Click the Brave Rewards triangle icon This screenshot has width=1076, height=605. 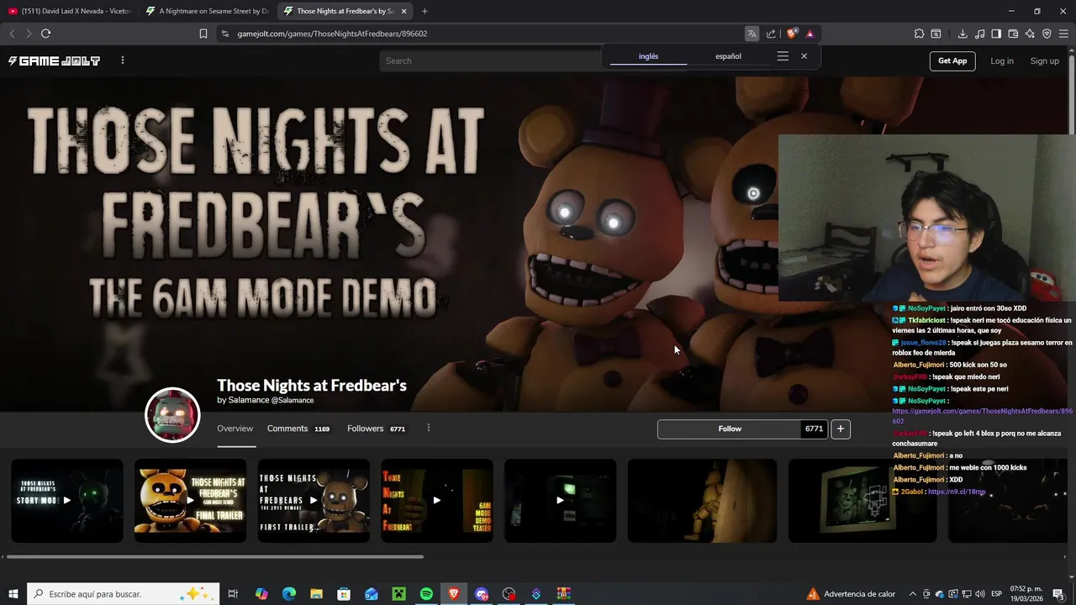tap(810, 34)
